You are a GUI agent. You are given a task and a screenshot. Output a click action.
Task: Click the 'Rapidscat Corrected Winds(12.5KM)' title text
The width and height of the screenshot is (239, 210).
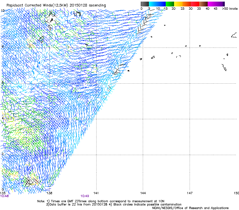pos(37,5)
